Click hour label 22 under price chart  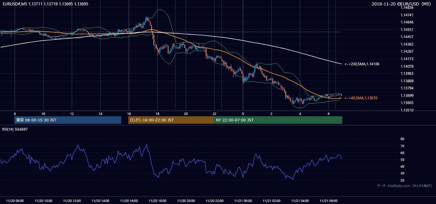click(x=214, y=114)
